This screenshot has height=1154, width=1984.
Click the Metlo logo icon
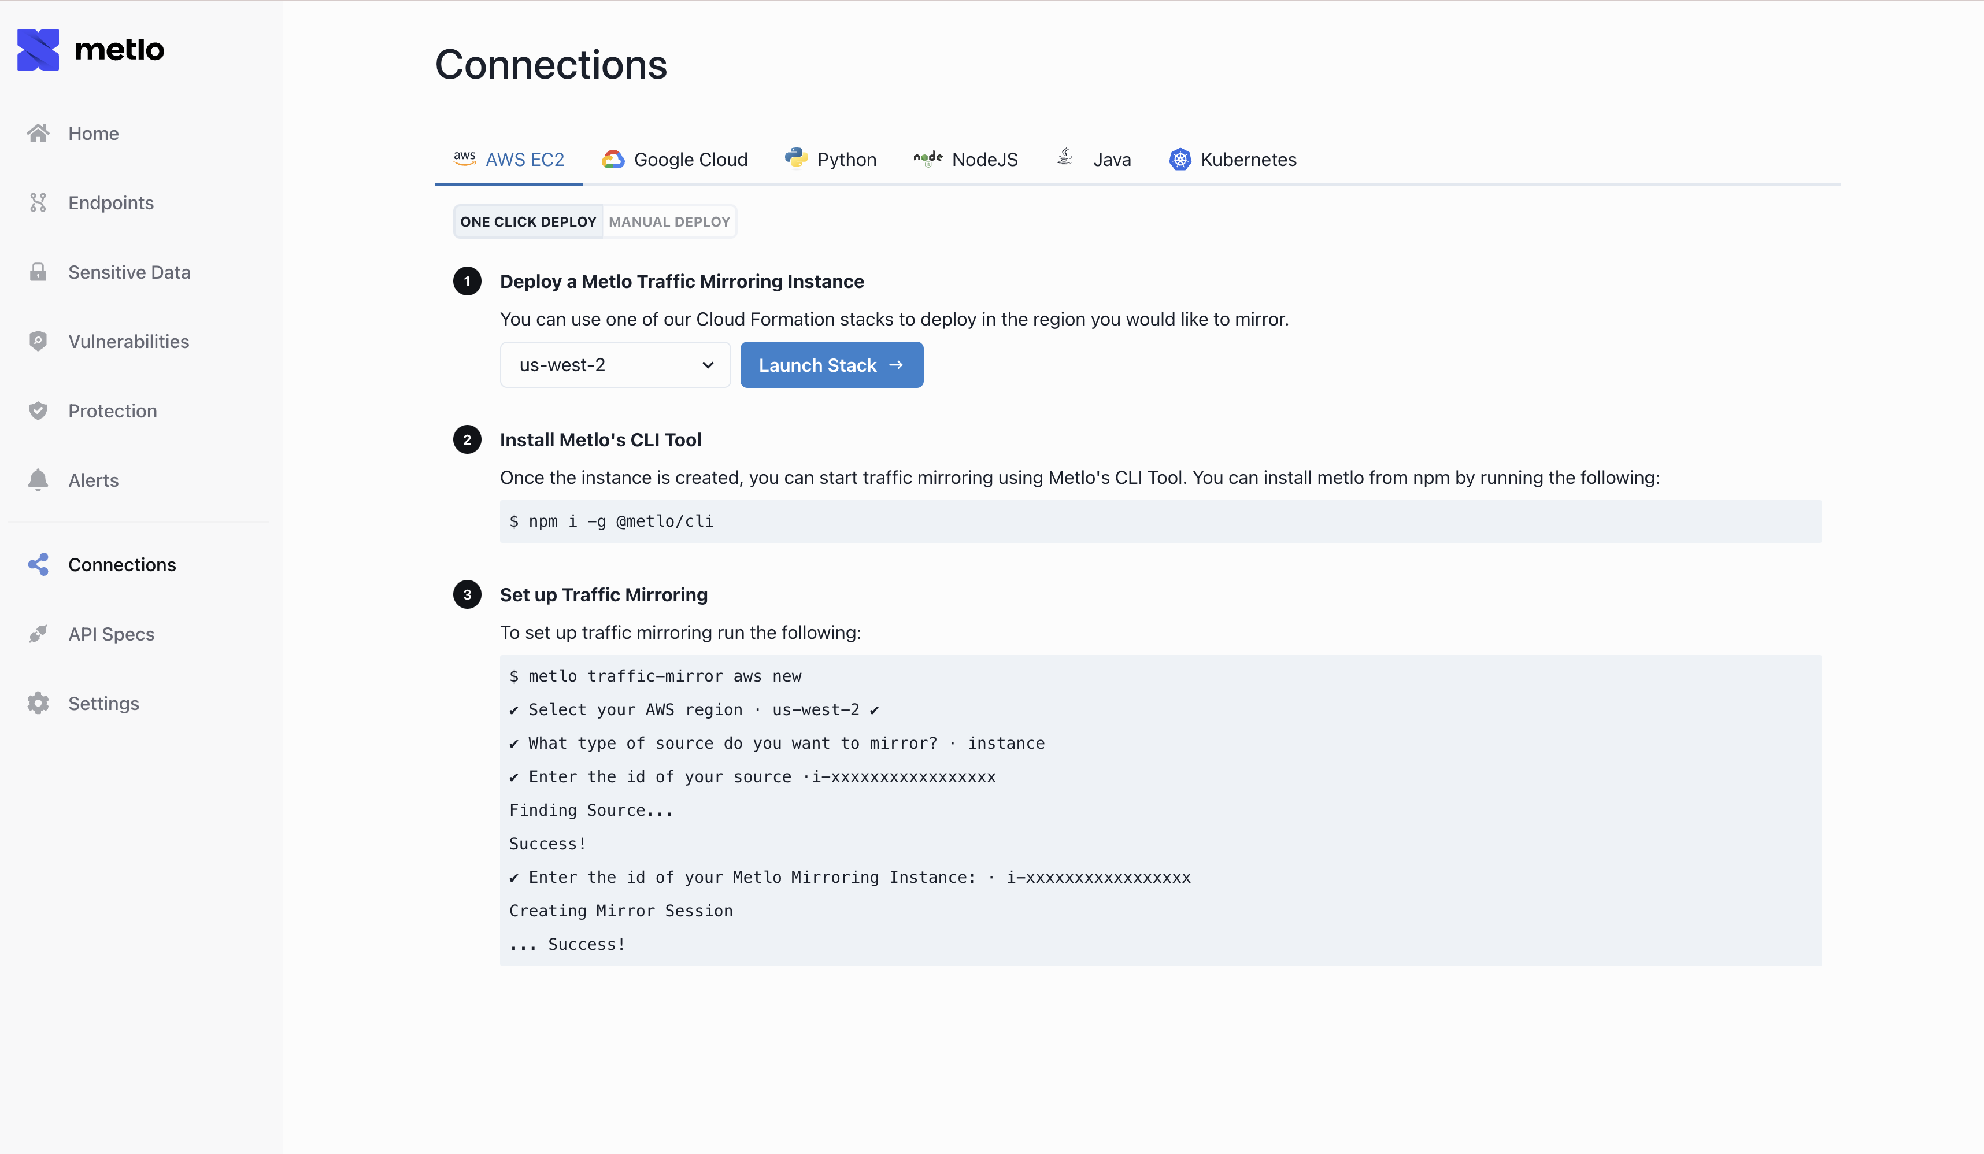[38, 50]
